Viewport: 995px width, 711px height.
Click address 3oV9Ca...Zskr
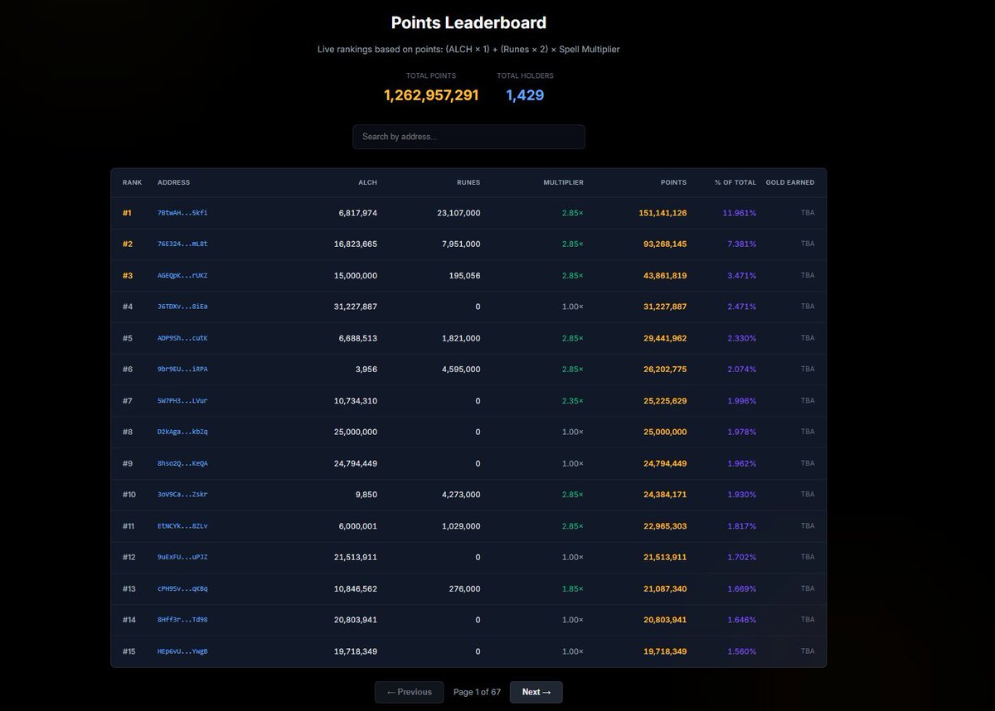pos(182,495)
